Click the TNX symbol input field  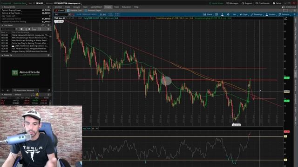[x=61, y=14]
